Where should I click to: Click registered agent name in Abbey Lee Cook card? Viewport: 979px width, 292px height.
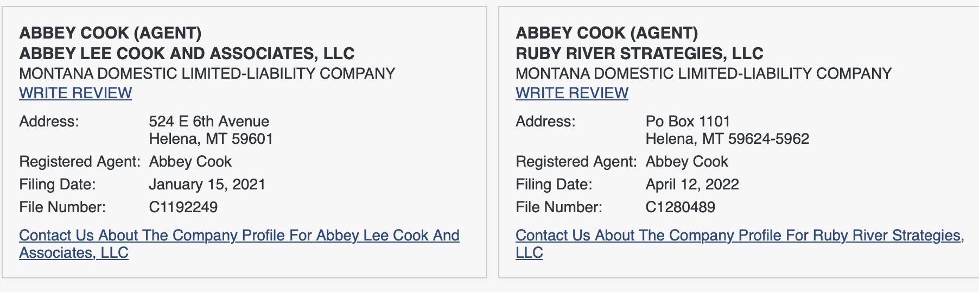190,162
